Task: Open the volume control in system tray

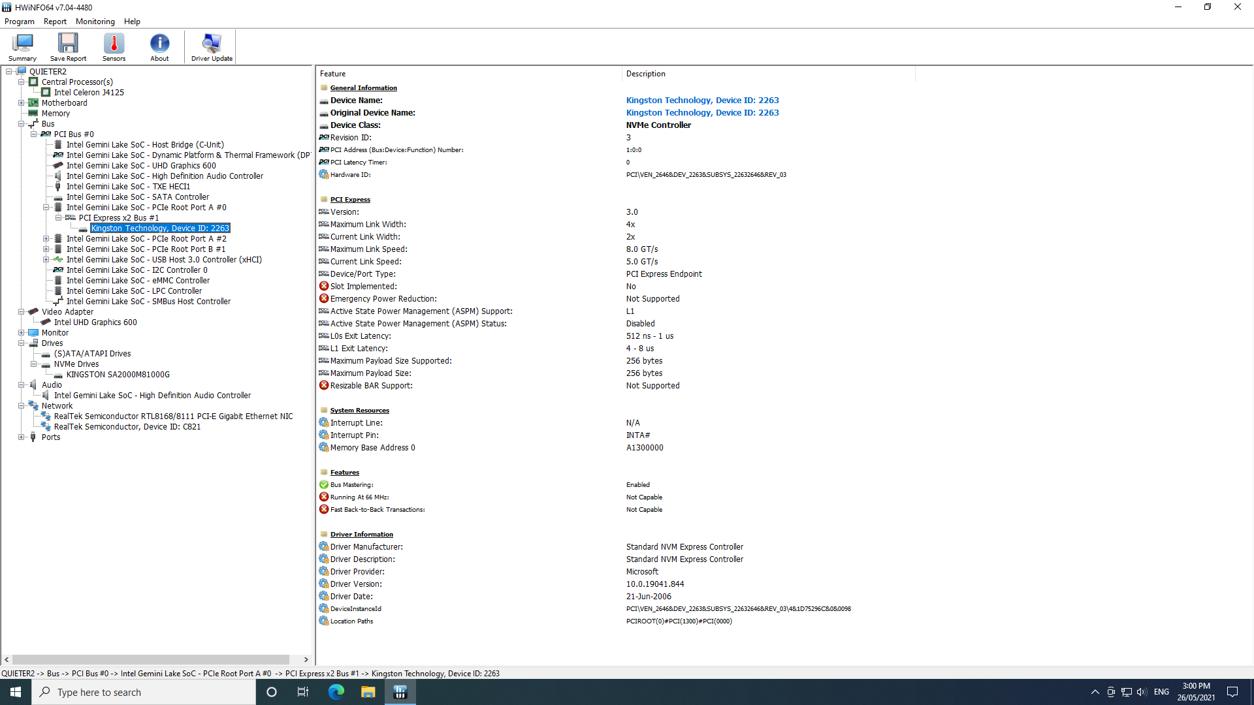Action: pyautogui.click(x=1142, y=692)
